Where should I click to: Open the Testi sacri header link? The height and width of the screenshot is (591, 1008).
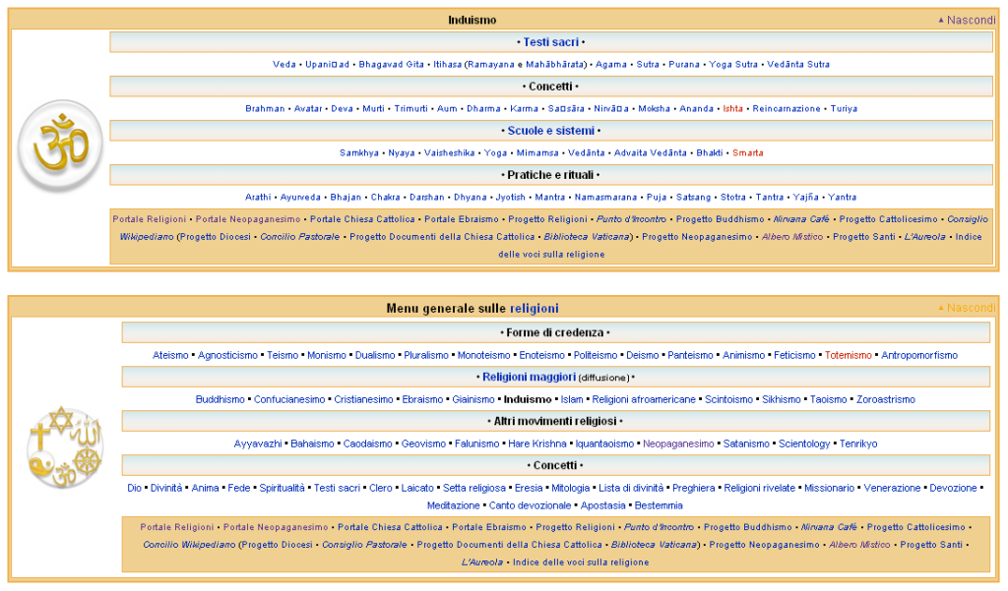[551, 41]
